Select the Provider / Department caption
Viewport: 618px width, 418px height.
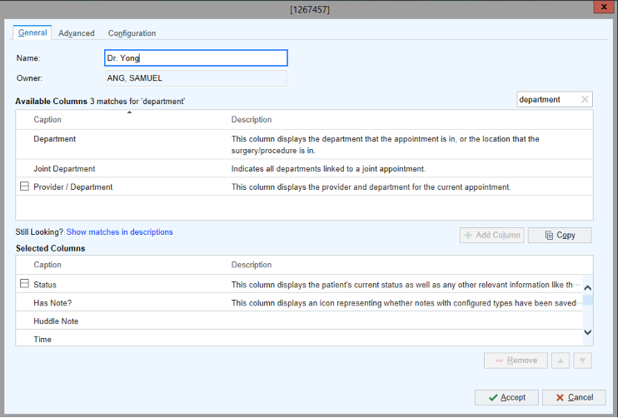tap(73, 187)
